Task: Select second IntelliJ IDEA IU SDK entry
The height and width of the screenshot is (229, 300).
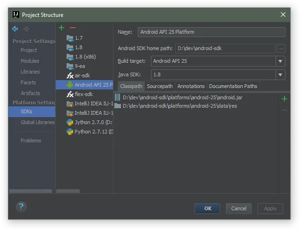Action: click(84, 113)
